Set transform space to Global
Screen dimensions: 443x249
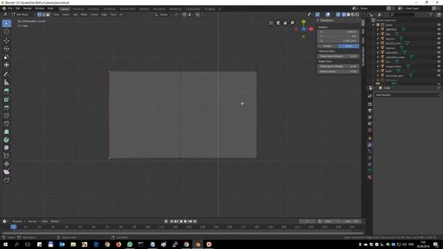[327, 46]
